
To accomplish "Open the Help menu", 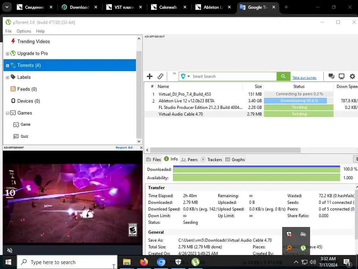I will [41, 31].
